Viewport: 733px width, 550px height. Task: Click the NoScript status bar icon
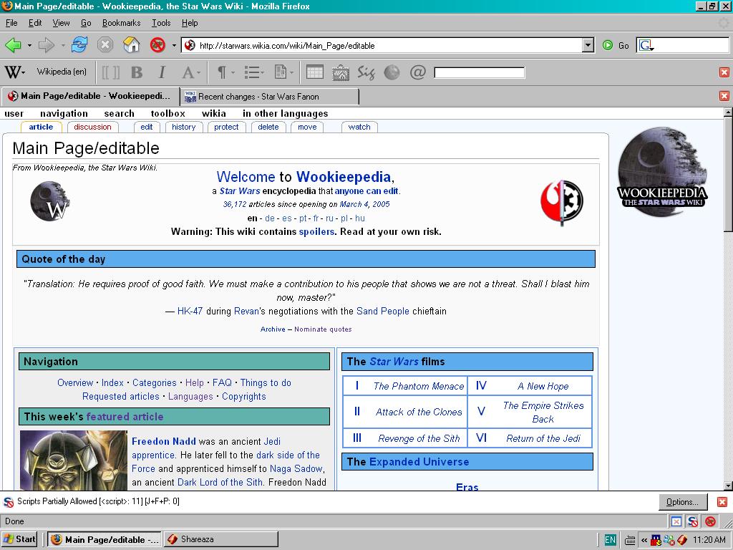693,521
